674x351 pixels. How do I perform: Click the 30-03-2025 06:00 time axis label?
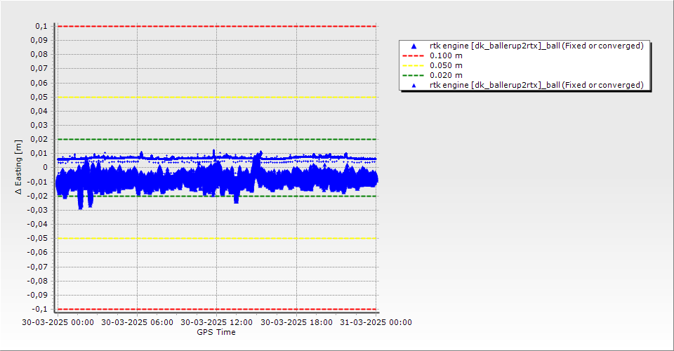click(136, 323)
